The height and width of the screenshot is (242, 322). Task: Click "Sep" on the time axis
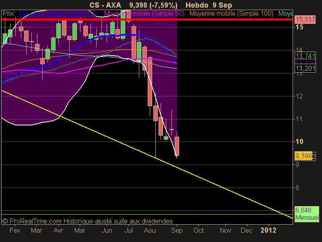click(177, 230)
